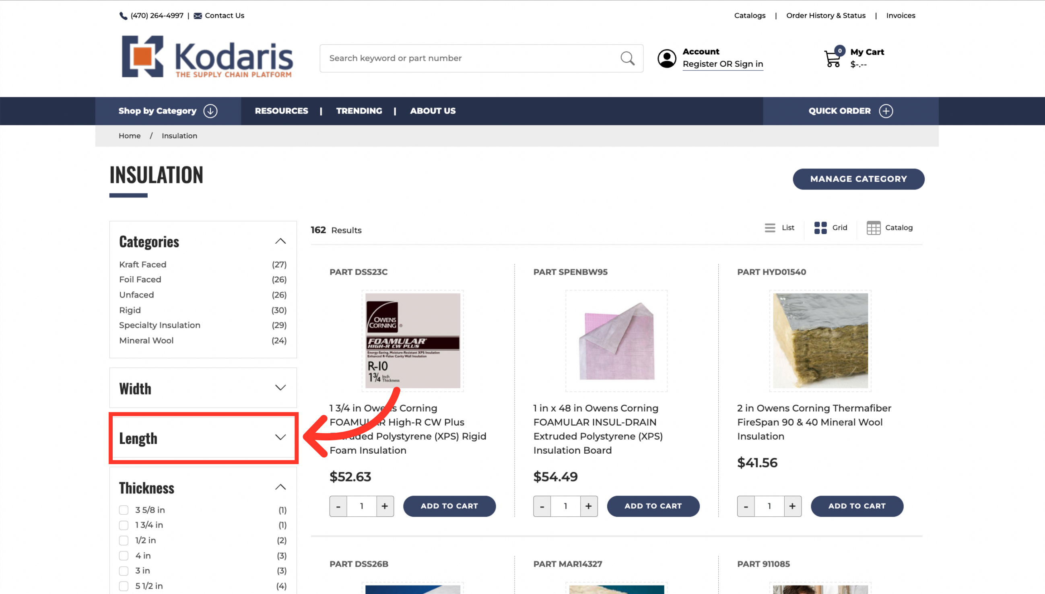
Task: Open the shopping cart icon
Action: (x=833, y=58)
